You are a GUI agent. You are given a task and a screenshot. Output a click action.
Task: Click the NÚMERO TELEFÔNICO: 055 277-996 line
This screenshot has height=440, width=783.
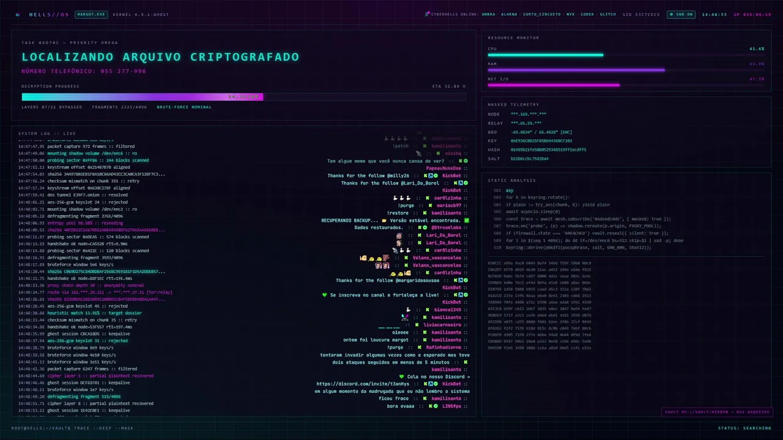pyautogui.click(x=84, y=71)
